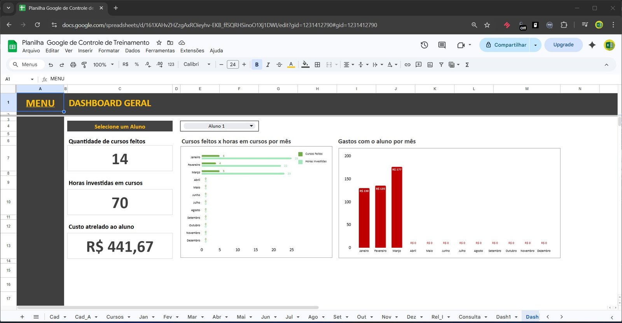Format as currency R$
The width and height of the screenshot is (622, 323).
click(x=125, y=64)
